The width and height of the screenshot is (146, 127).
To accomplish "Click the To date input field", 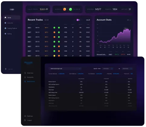I will click(127, 68).
